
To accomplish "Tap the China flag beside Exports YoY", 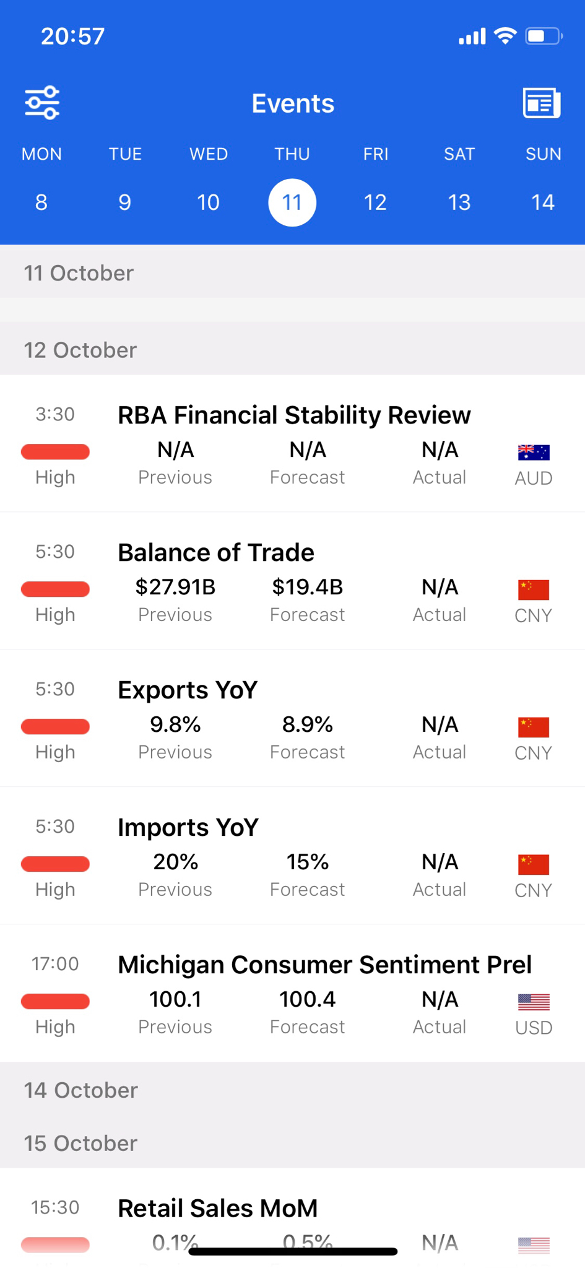I will (533, 727).
